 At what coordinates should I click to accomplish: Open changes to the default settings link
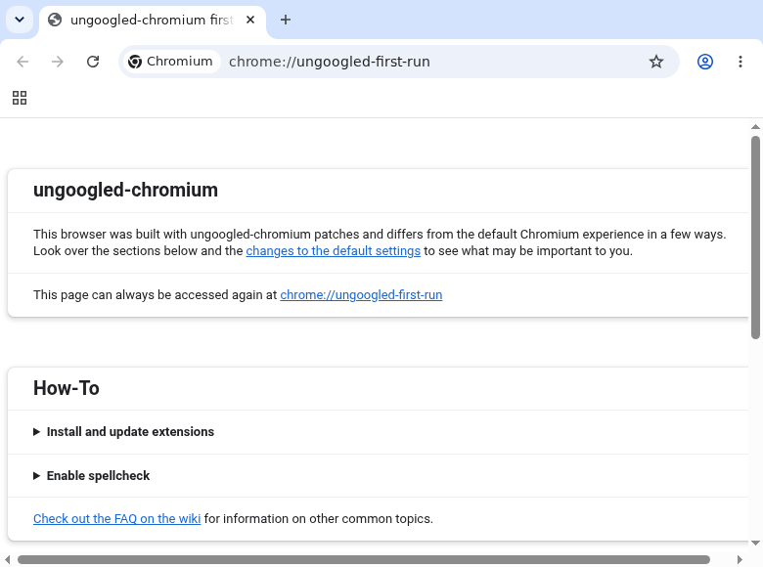pyautogui.click(x=333, y=251)
